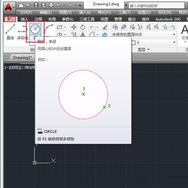Viewport: 188px width, 188px height.
Task: Open the Insert (插入(I)) menu
Action: 85,12
